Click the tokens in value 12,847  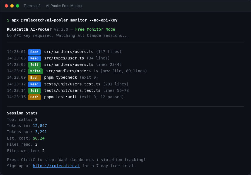(40, 126)
